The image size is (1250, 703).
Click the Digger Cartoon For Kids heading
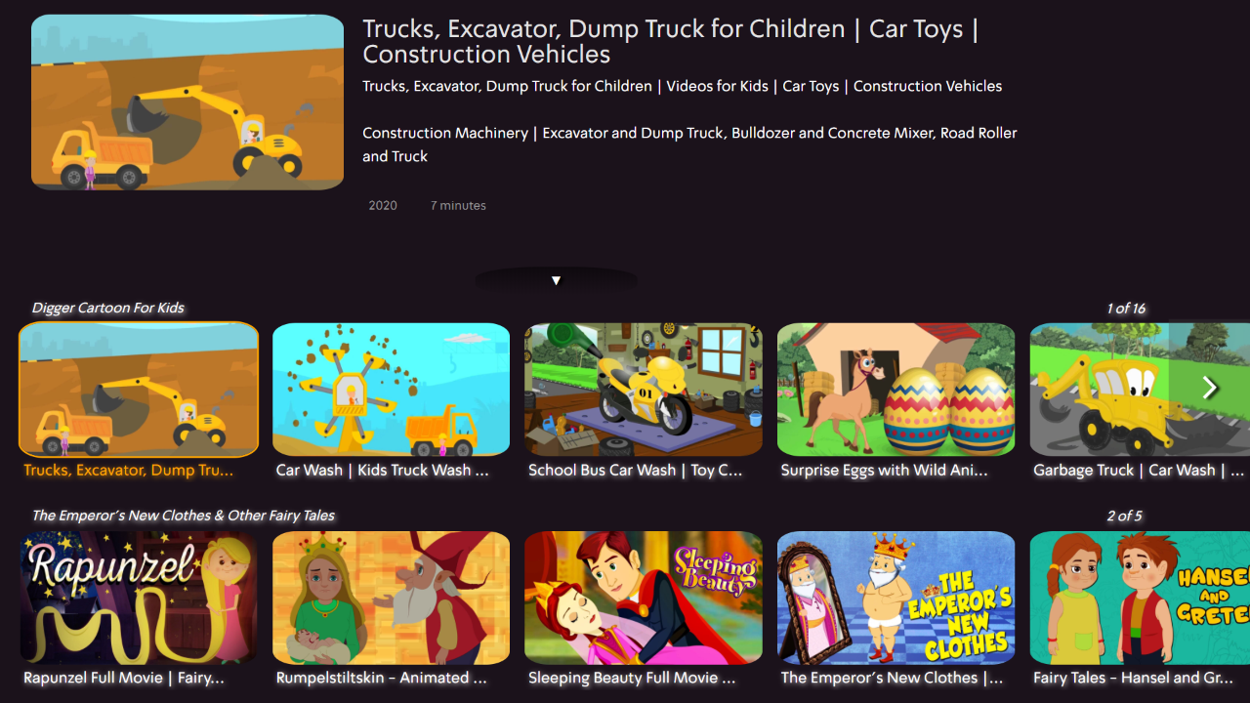[107, 308]
